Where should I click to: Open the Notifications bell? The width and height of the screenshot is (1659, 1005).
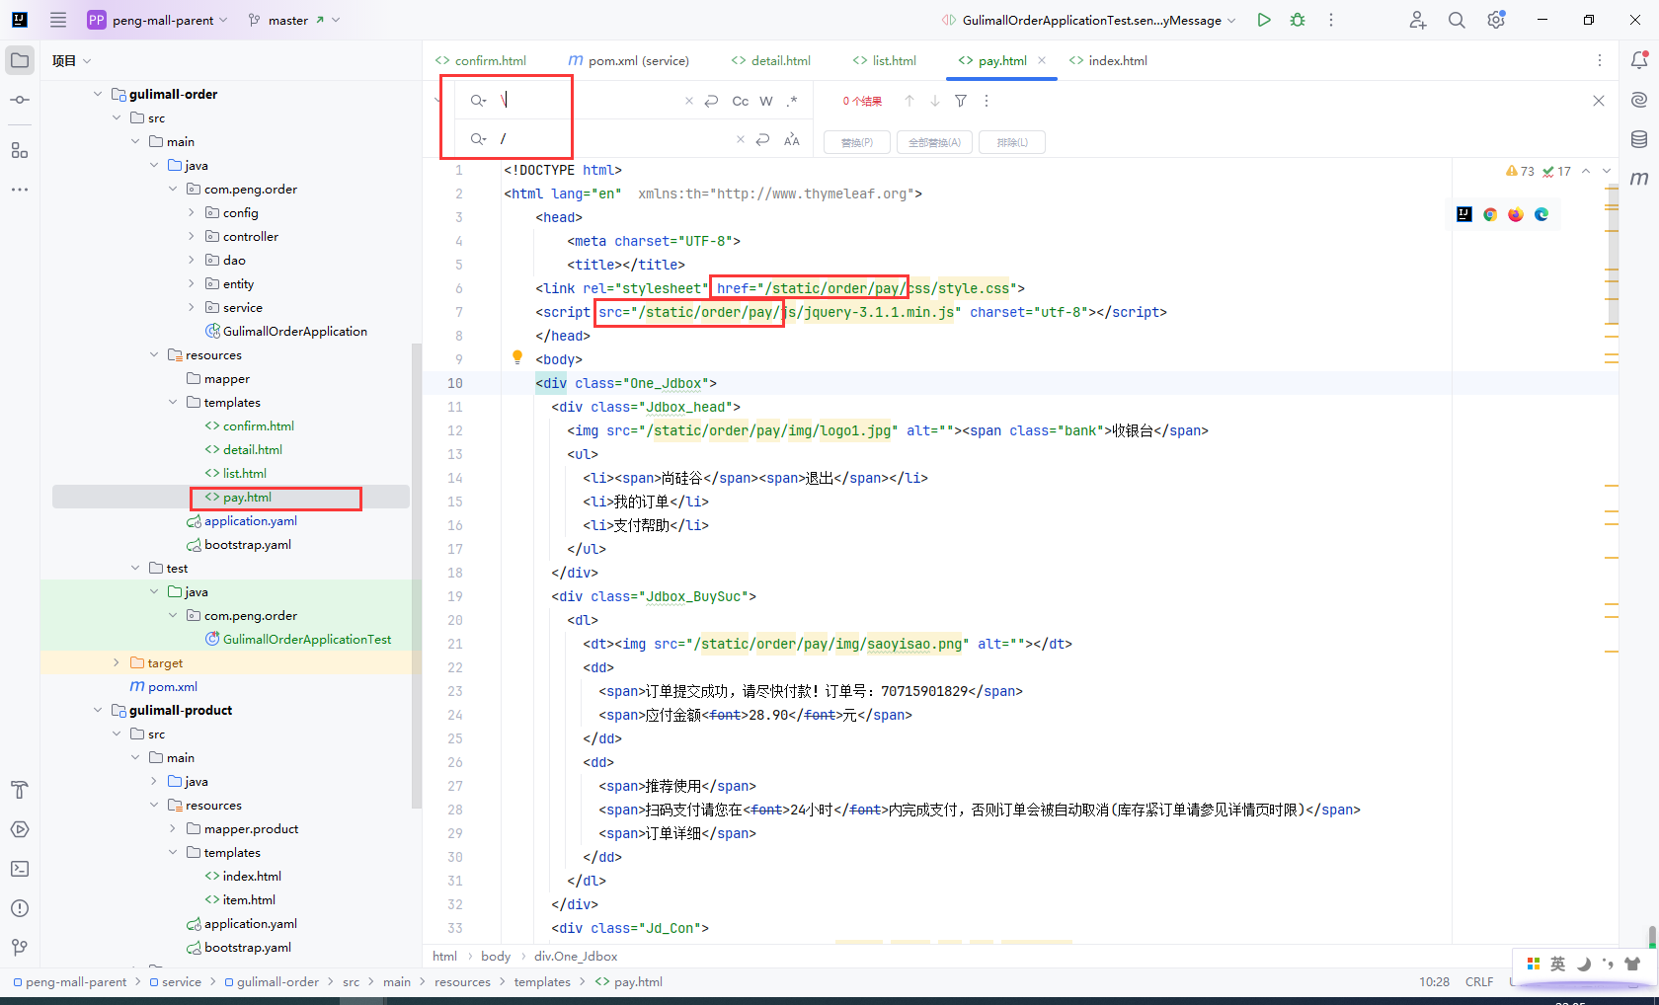pyautogui.click(x=1639, y=60)
